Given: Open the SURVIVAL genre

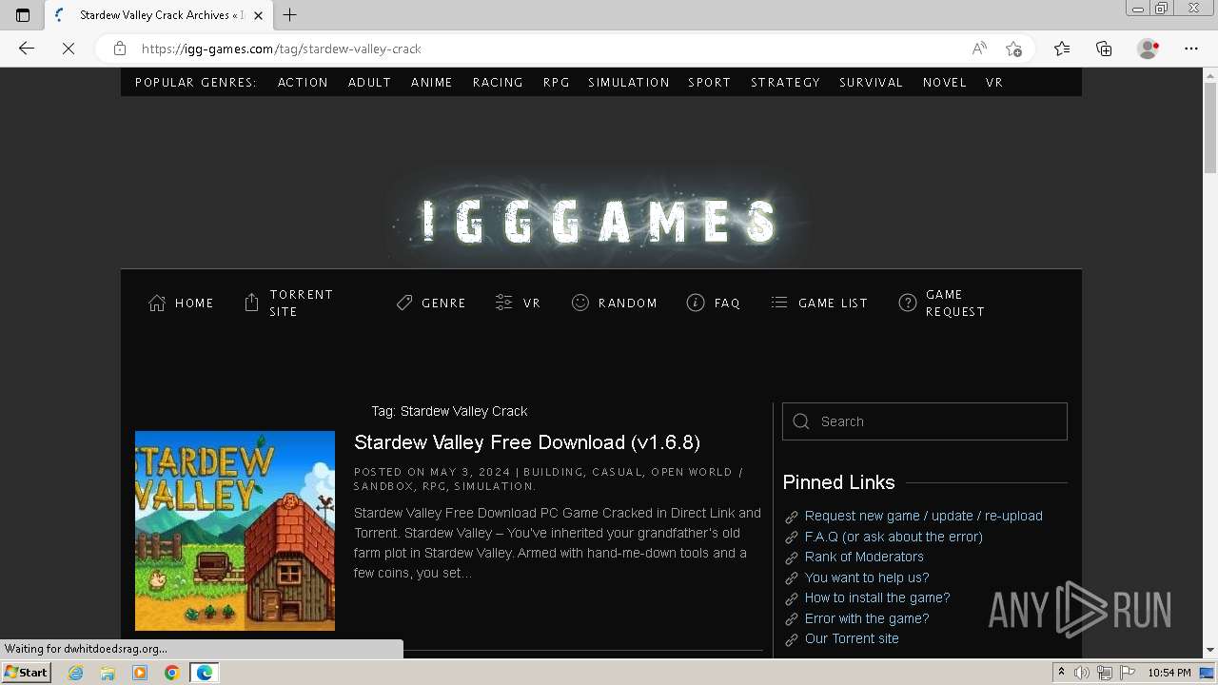Looking at the screenshot, I should [x=871, y=83].
